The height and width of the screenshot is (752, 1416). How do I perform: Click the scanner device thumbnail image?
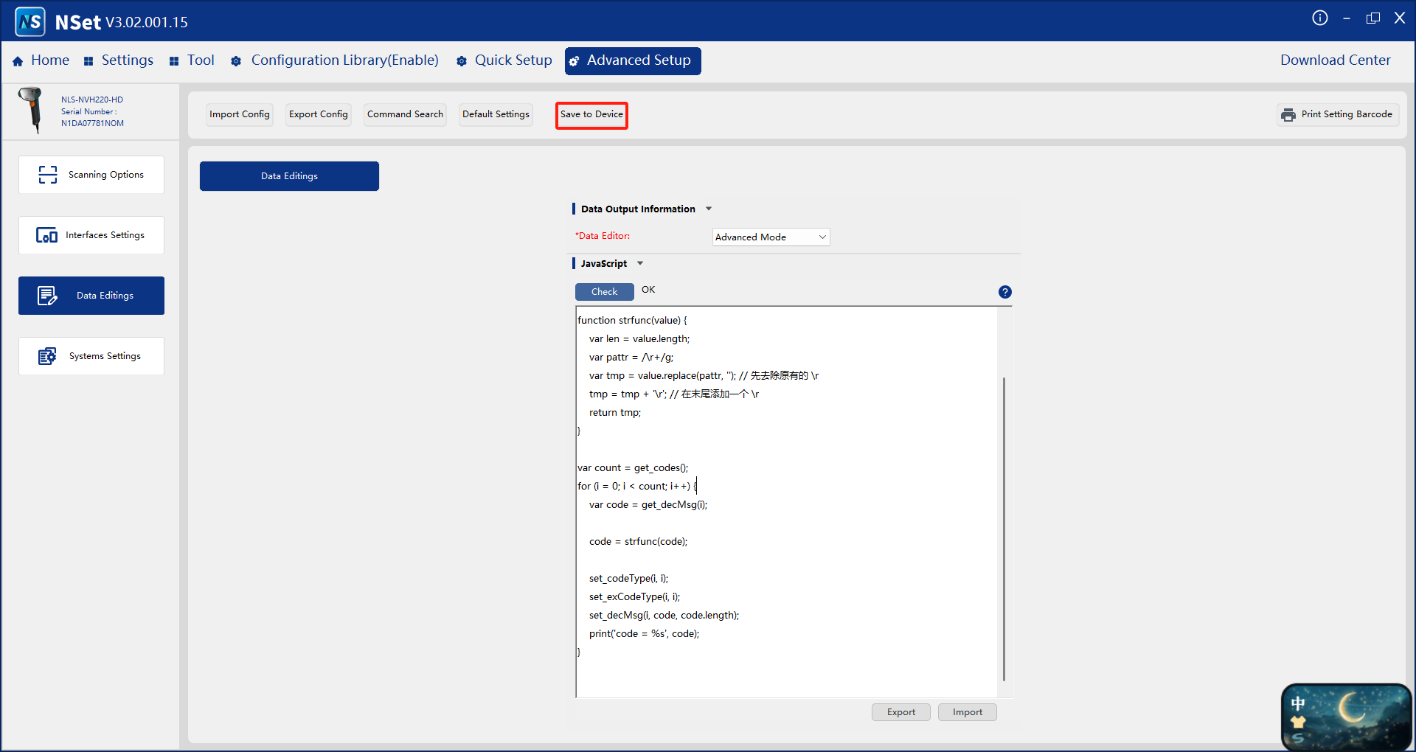pos(32,110)
